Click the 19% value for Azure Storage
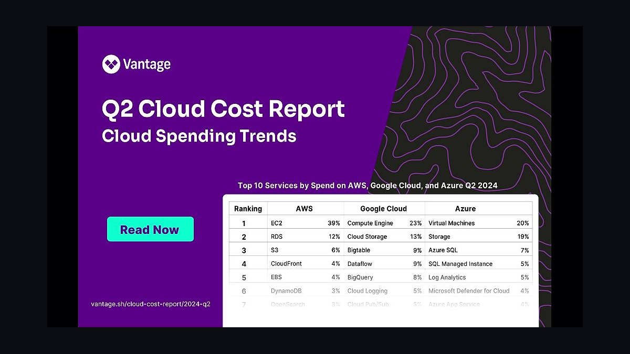The image size is (630, 354). (x=523, y=237)
